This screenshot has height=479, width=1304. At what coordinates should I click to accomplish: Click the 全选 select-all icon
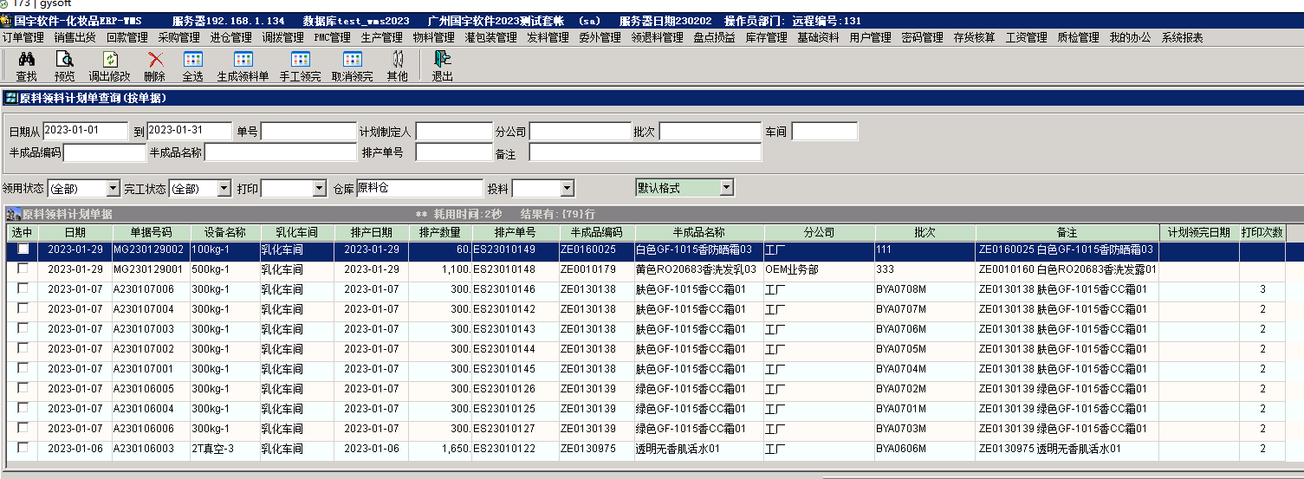tap(192, 60)
